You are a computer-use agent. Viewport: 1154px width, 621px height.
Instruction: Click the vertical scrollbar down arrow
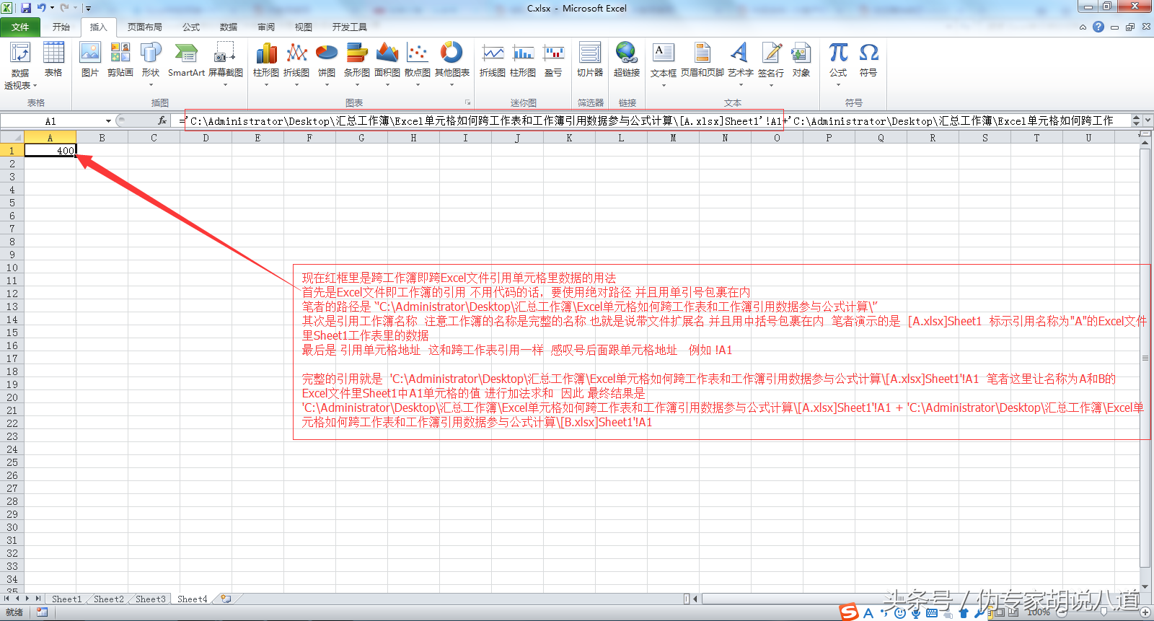1145,587
